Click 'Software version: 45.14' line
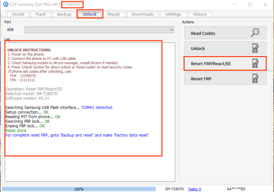This screenshot has height=192, width=274. click(27, 98)
